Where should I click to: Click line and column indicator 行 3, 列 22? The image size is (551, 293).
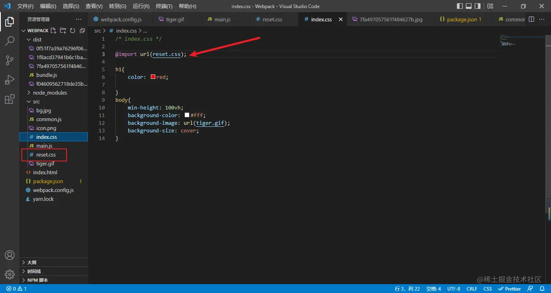(407, 289)
